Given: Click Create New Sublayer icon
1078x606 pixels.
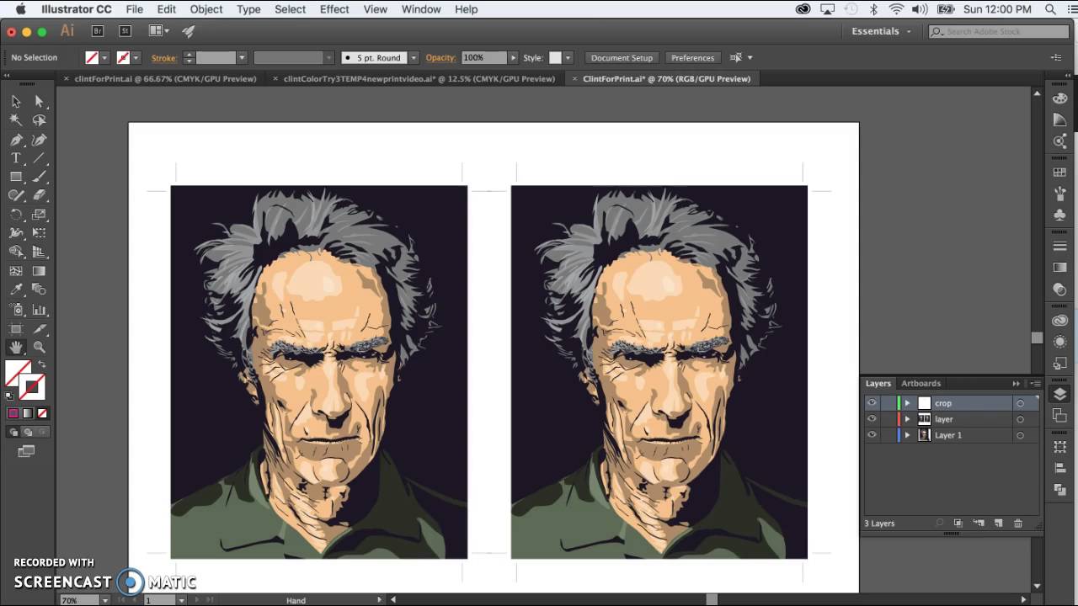Looking at the screenshot, I should 979,524.
